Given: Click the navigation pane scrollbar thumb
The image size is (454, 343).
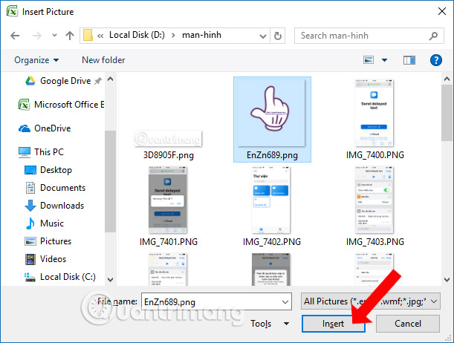Looking at the screenshot, I should click(x=110, y=181).
